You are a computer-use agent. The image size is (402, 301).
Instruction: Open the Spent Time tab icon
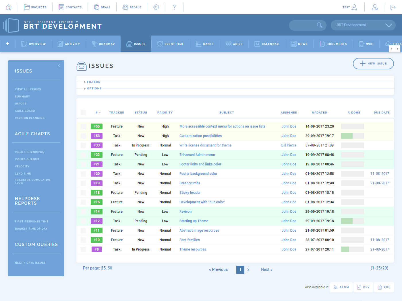tap(160, 44)
